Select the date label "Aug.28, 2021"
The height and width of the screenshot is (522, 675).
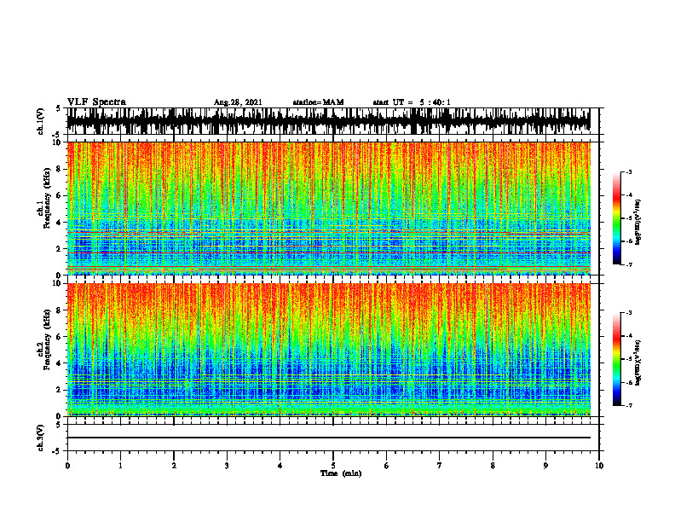pos(238,102)
